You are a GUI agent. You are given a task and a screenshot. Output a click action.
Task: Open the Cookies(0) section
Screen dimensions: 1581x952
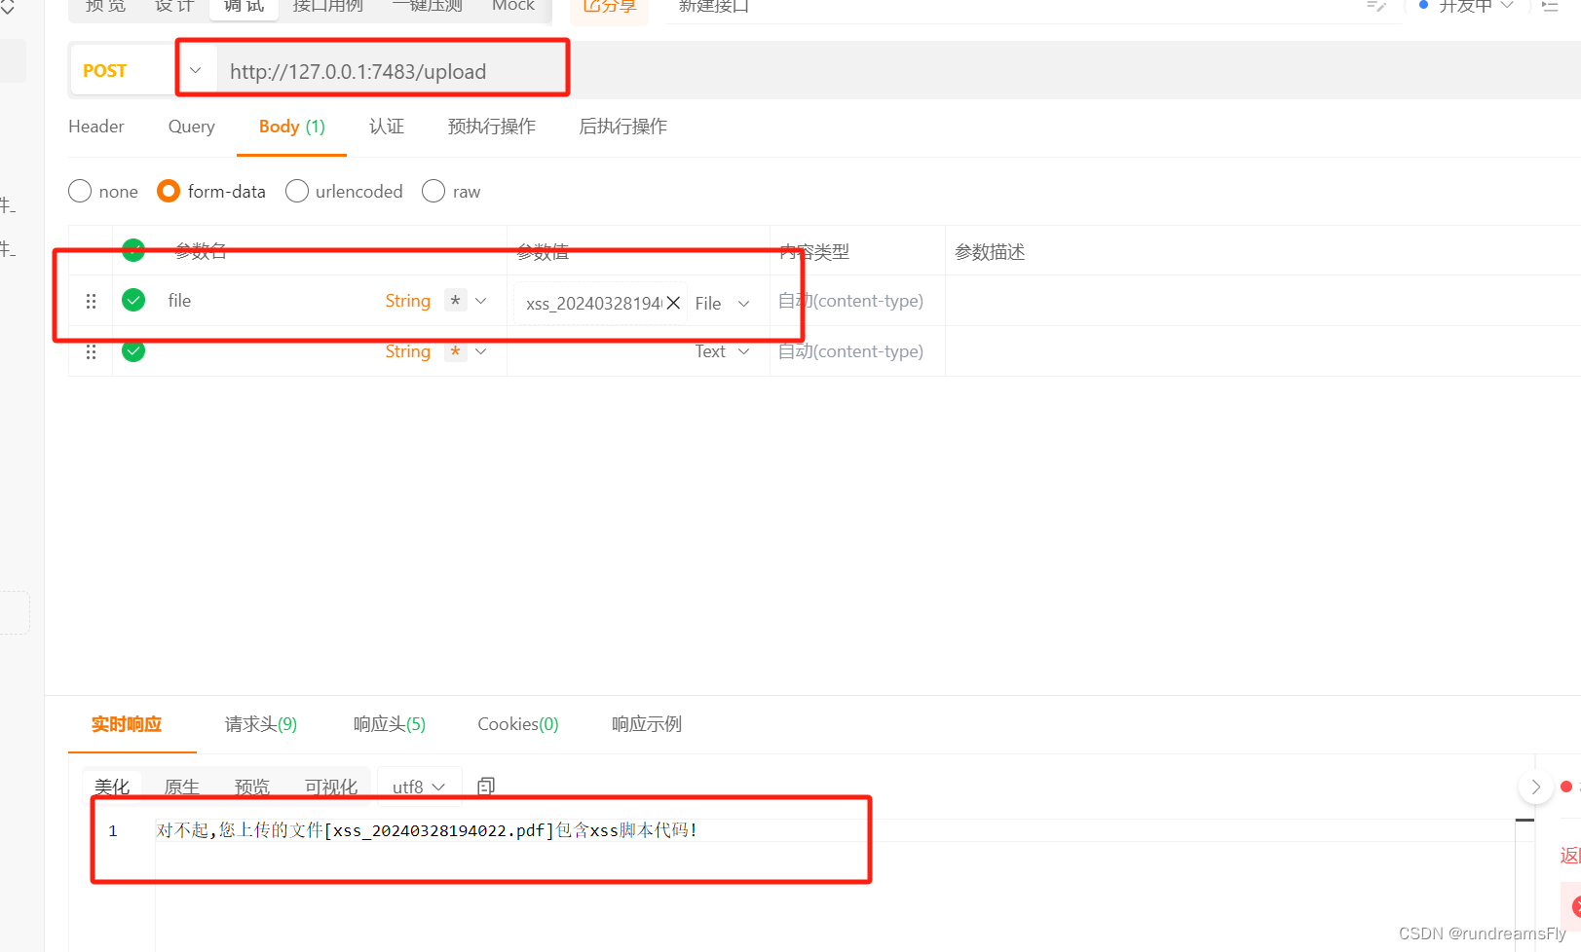pos(517,724)
